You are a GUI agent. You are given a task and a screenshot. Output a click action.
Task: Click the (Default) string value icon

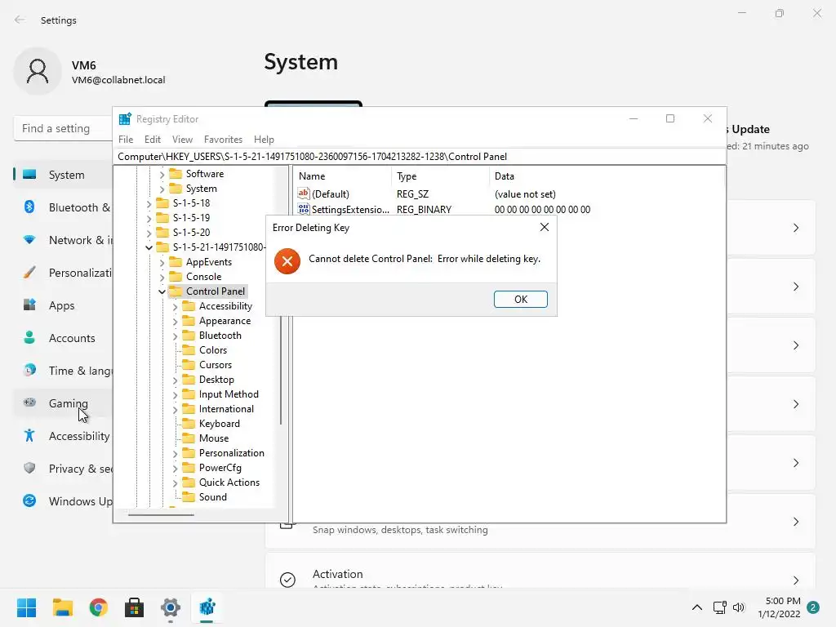point(304,193)
